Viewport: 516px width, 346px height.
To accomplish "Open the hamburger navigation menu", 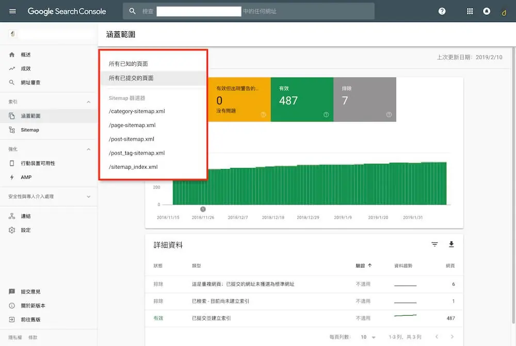I will (x=12, y=11).
